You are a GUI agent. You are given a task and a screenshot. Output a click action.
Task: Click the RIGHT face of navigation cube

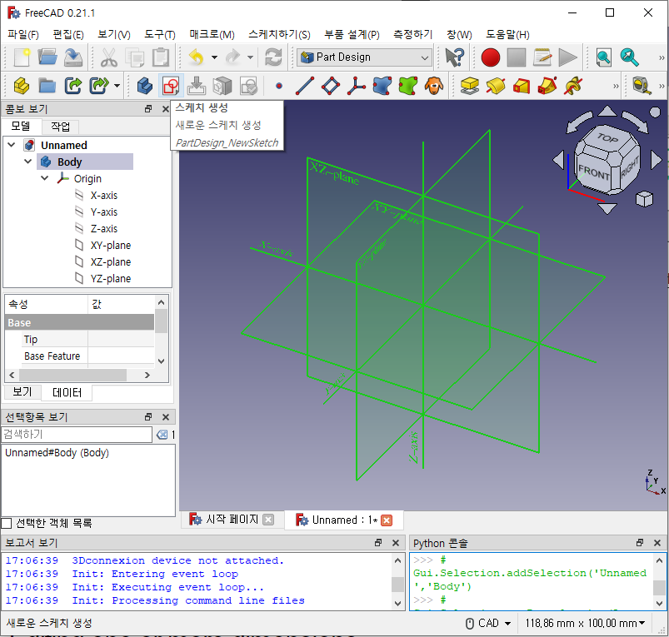pyautogui.click(x=629, y=167)
